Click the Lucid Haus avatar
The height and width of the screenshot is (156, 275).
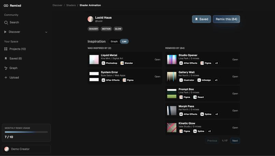pos(90,19)
